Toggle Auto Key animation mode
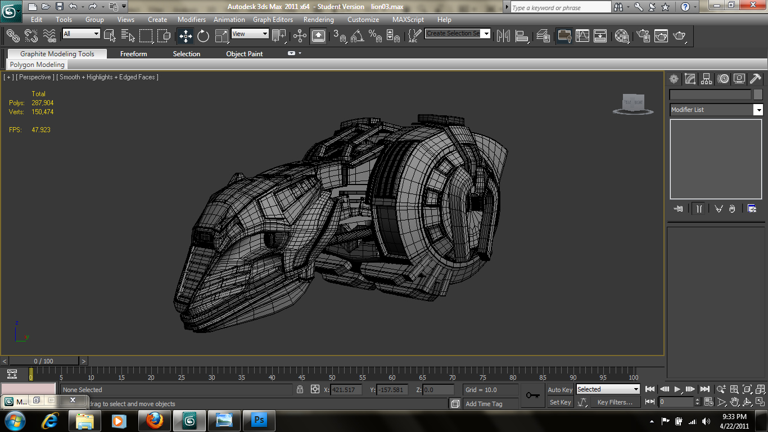The width and height of the screenshot is (768, 432). pyautogui.click(x=560, y=389)
